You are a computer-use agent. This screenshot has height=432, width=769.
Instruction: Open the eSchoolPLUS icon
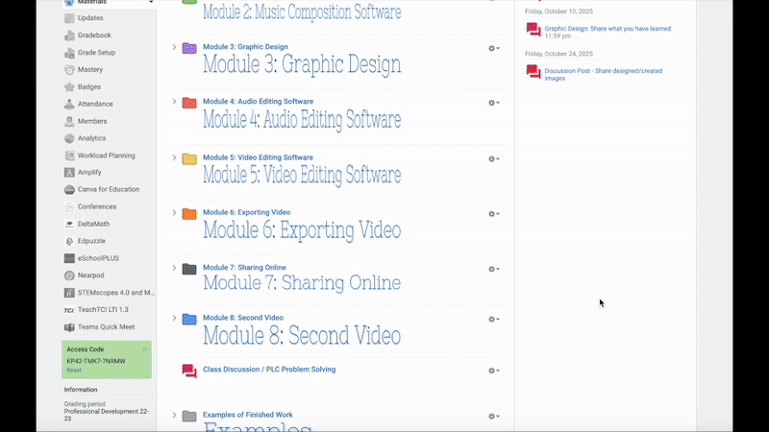69,258
